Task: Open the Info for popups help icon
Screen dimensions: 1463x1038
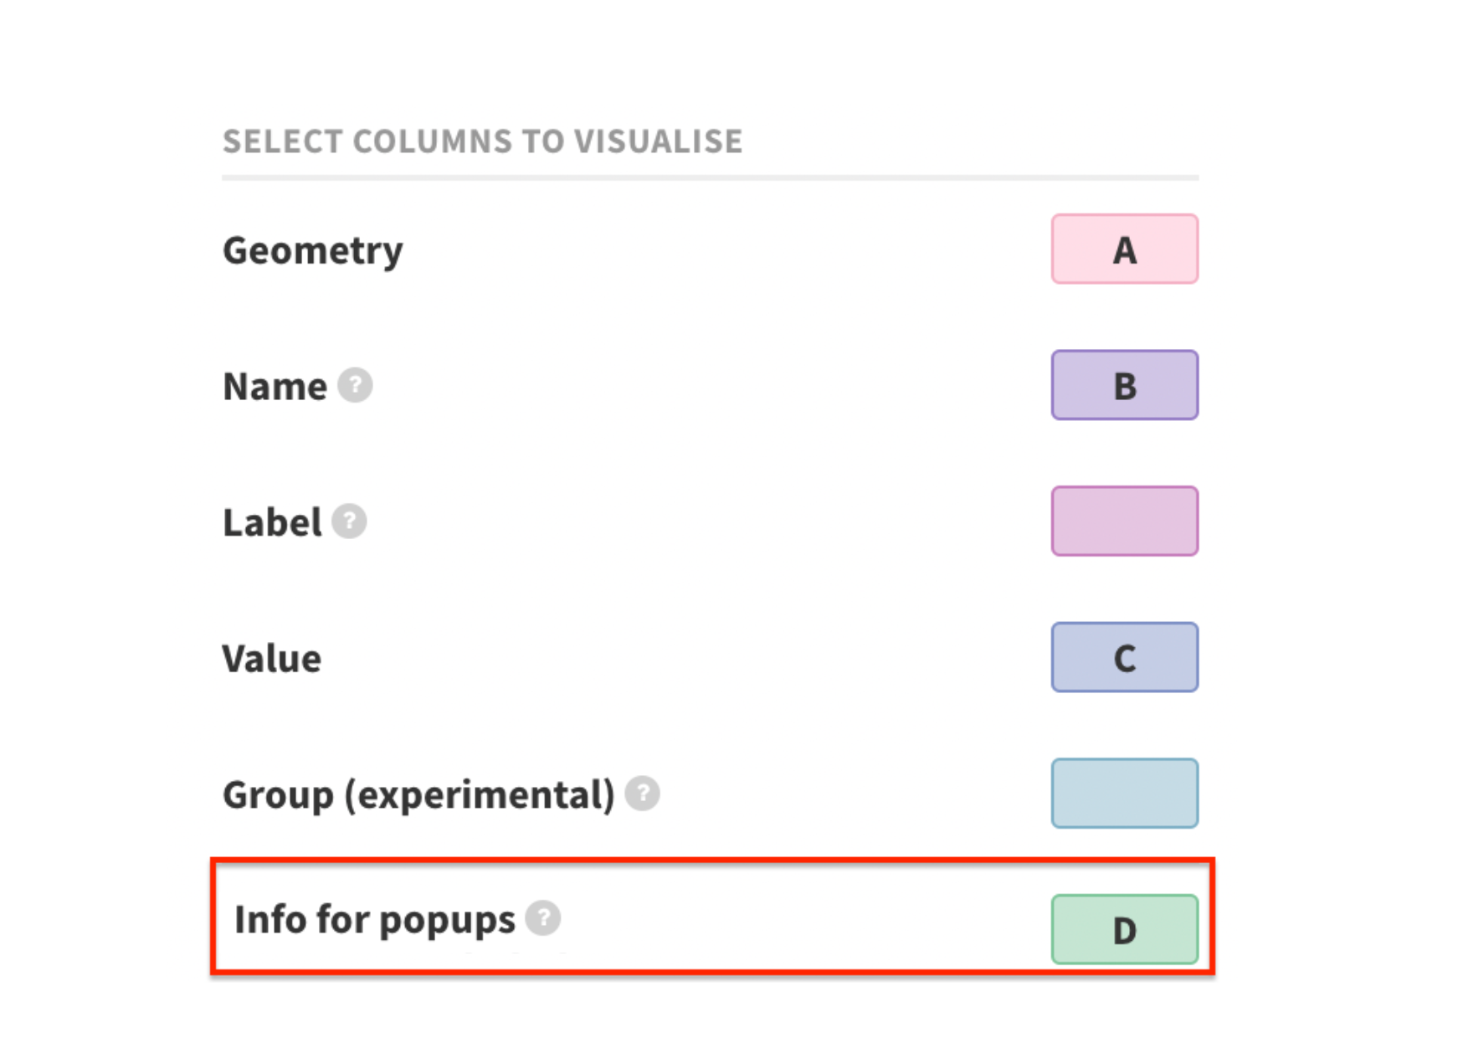Action: click(543, 918)
